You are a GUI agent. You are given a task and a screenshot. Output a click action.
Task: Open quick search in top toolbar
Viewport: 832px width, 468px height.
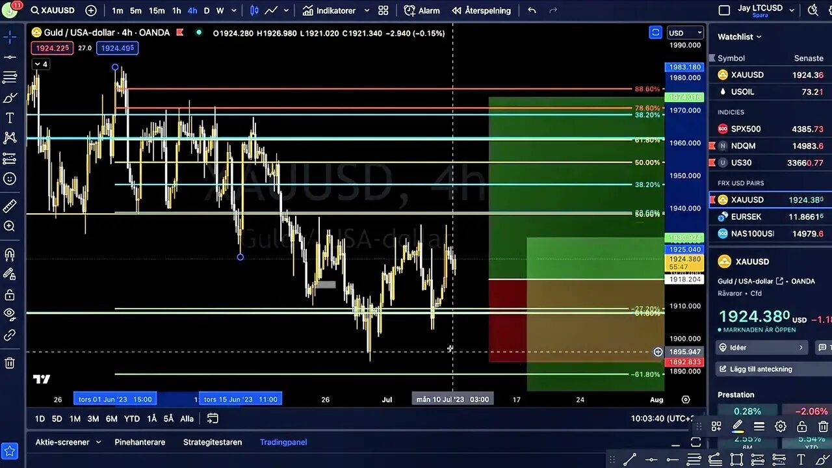(x=812, y=10)
